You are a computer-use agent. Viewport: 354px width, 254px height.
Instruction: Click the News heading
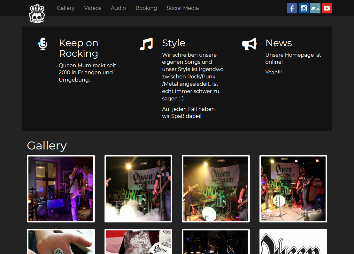click(279, 43)
